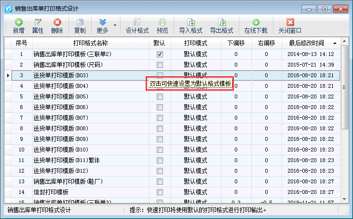Viewport: 353px width, 219px height.
Task: Click the 预览 (Preview) printer icon
Action: click(163, 22)
